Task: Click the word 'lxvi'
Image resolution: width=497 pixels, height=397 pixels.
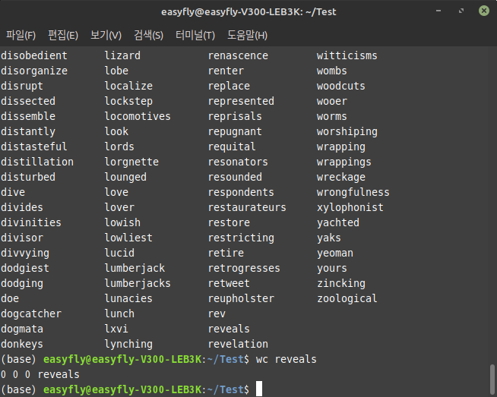Action: (x=116, y=329)
